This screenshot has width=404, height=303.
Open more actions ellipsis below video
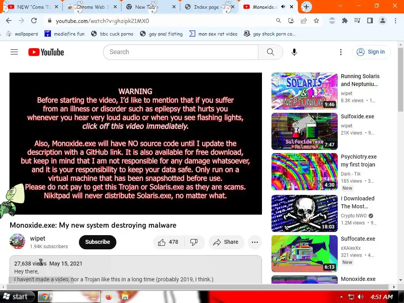(255, 242)
